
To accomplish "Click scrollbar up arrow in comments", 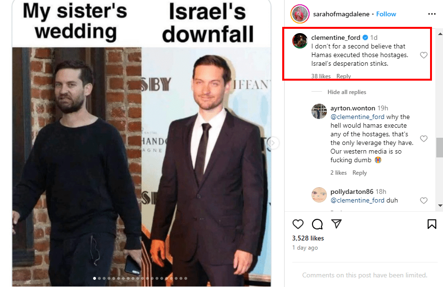I will 440,34.
